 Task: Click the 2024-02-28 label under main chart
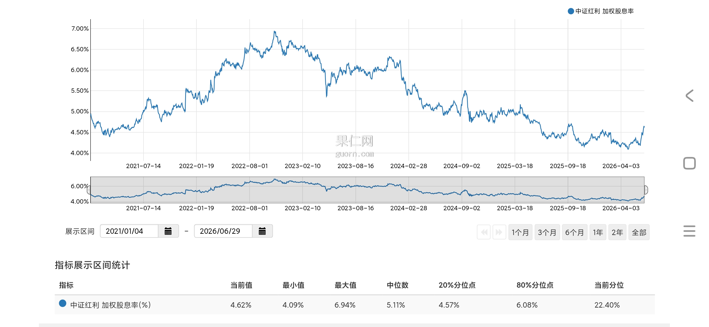pos(409,166)
